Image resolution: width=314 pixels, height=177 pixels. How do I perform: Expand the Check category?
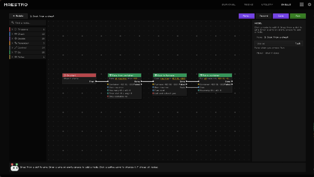click(28, 34)
